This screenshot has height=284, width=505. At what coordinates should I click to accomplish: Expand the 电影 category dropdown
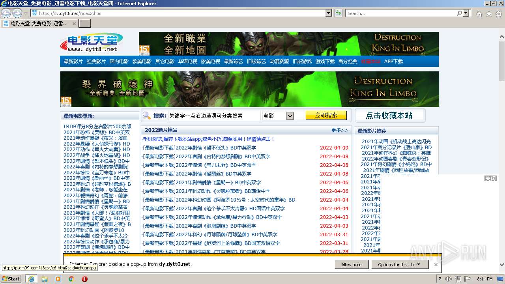tap(290, 116)
